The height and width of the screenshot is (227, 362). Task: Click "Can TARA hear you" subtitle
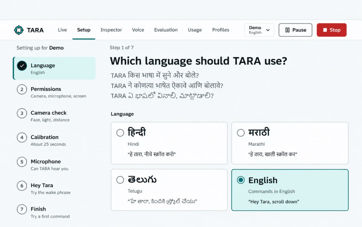(49, 169)
